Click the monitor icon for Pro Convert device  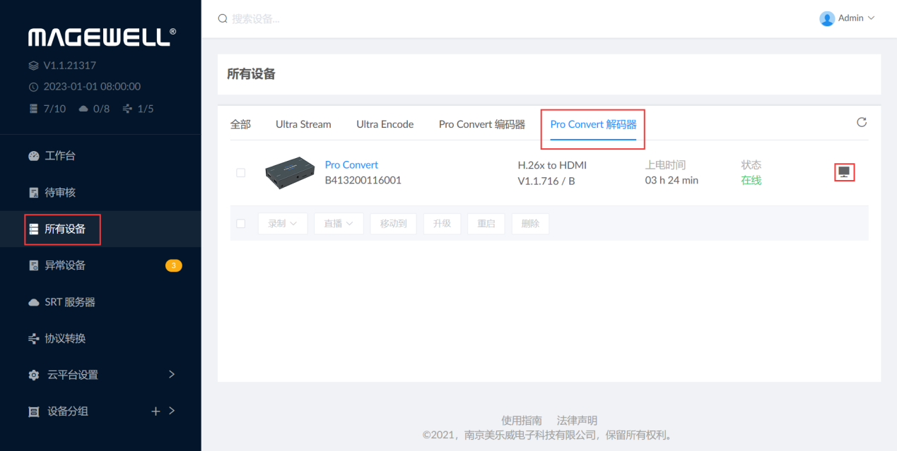coord(844,172)
